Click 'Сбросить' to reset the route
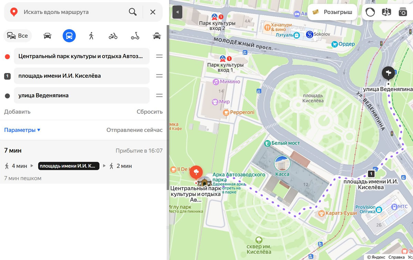 point(149,112)
